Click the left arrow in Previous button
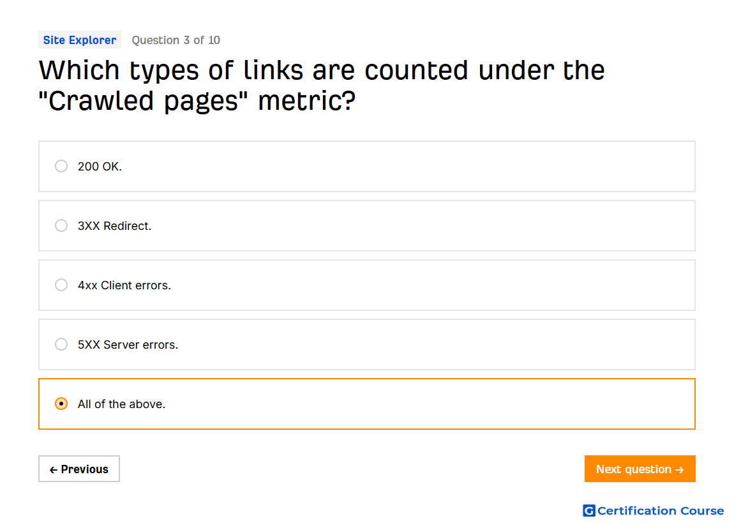Image resolution: width=734 pixels, height=523 pixels. click(54, 469)
